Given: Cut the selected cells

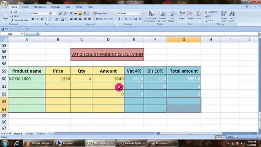Looking at the screenshot, I should (14, 12).
